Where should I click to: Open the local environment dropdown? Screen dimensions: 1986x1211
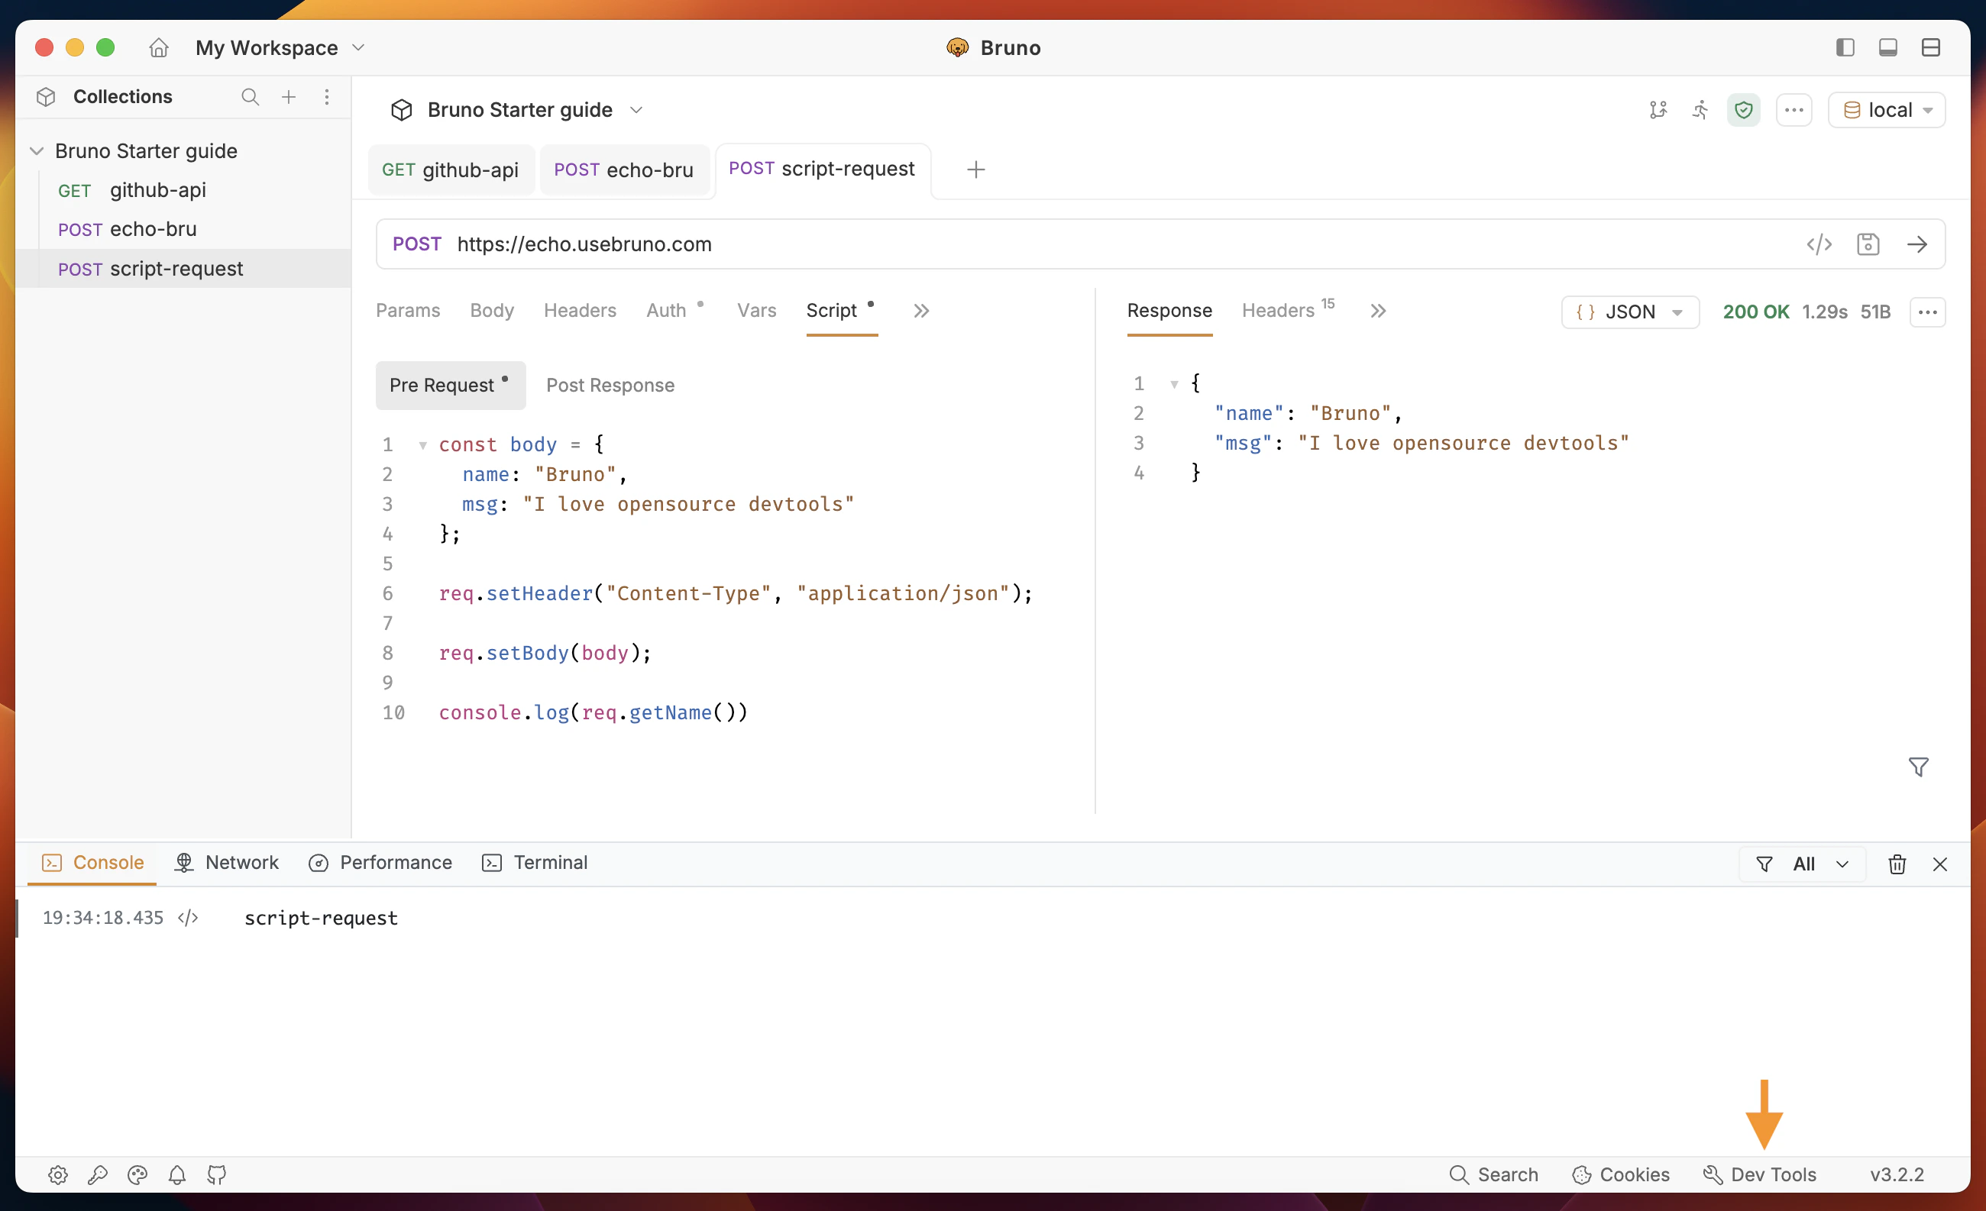tap(1887, 110)
